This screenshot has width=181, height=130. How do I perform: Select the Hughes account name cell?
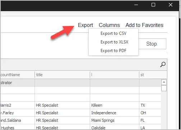click(x=18, y=127)
